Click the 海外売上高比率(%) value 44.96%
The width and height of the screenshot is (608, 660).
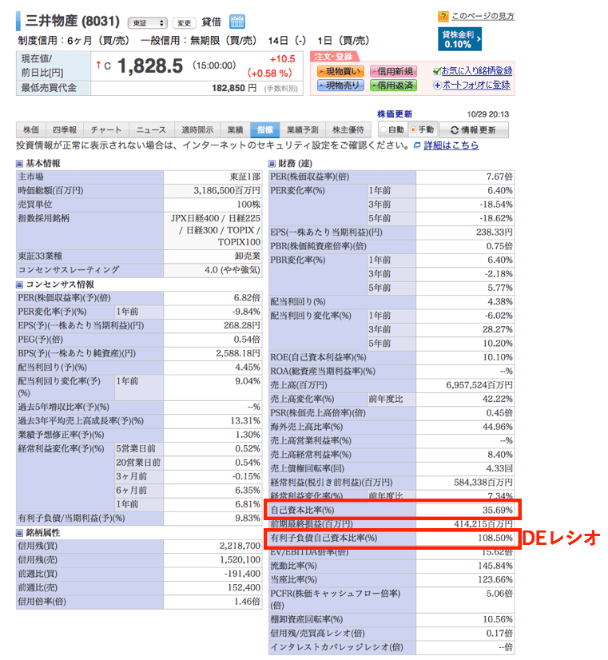[x=497, y=427]
